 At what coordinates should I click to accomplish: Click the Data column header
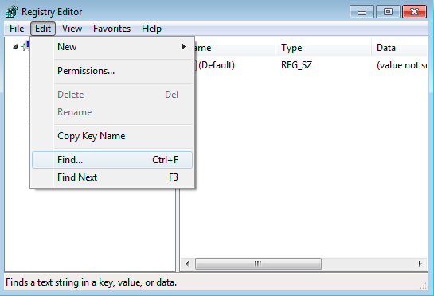[400, 48]
